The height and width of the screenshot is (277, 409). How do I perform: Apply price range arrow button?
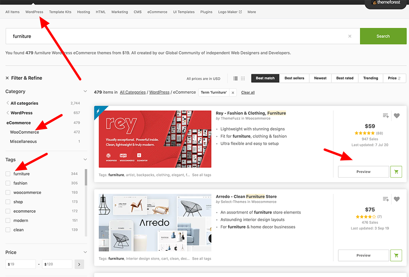click(79, 264)
